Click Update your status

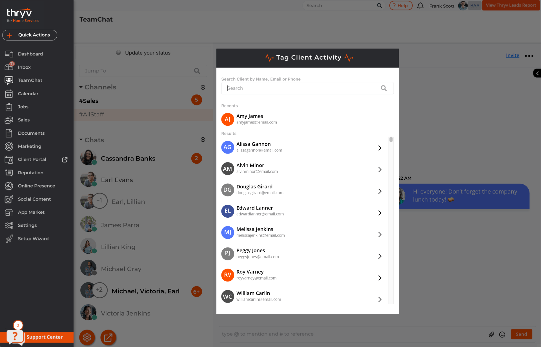[x=143, y=53]
